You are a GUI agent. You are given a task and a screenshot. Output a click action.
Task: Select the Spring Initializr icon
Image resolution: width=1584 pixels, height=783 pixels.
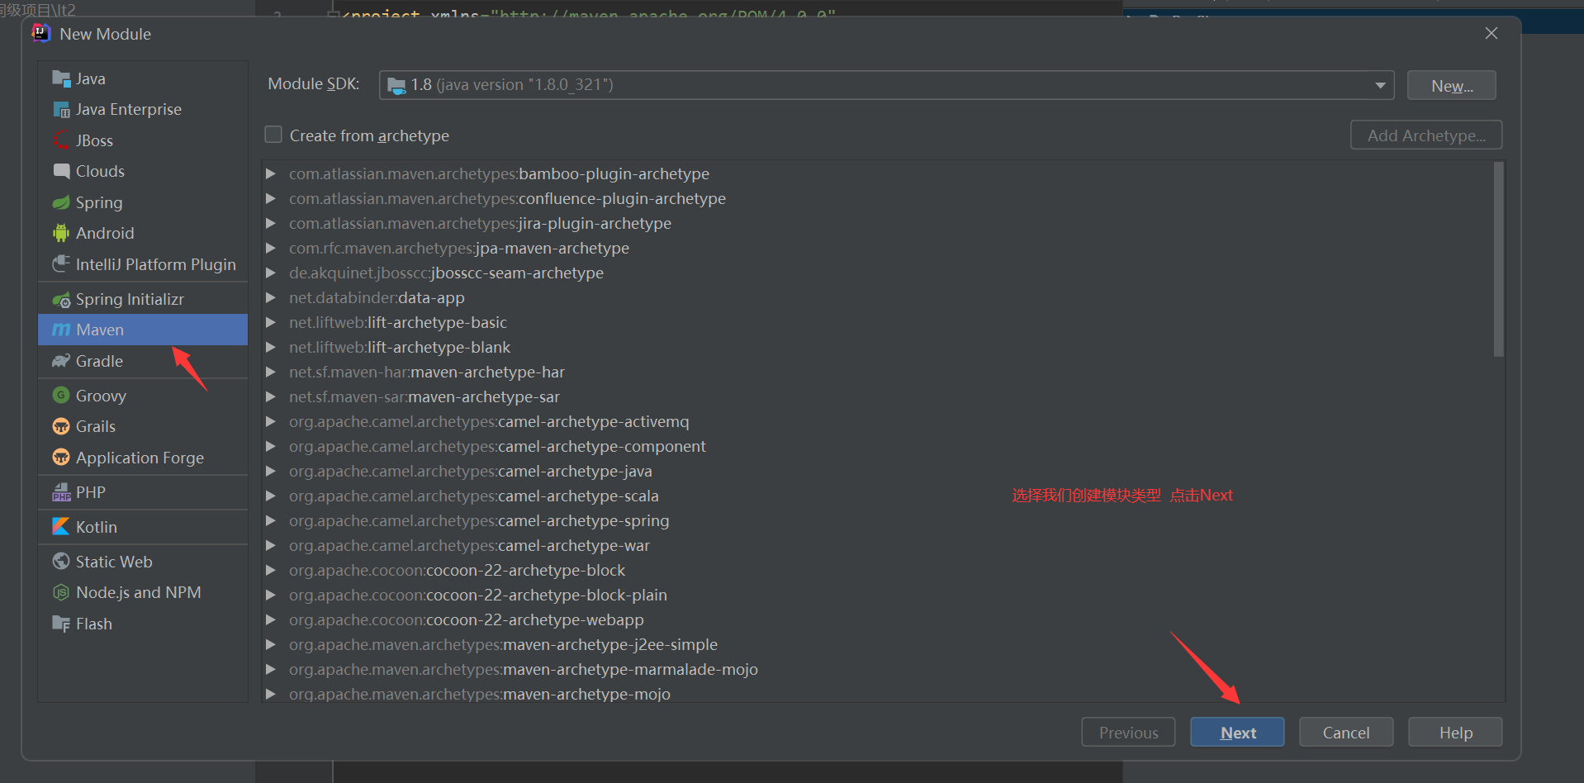tap(61, 299)
